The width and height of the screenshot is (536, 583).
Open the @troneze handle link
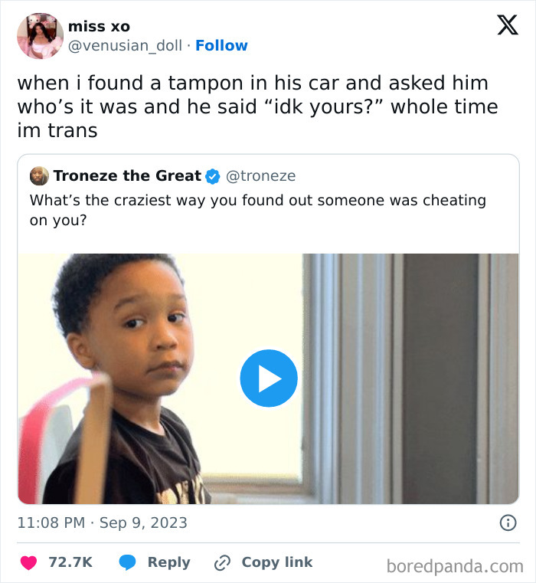pos(260,176)
